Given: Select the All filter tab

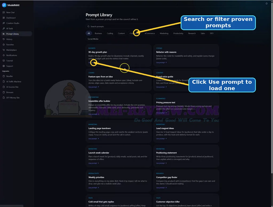Looking at the screenshot, I should tap(89, 33).
